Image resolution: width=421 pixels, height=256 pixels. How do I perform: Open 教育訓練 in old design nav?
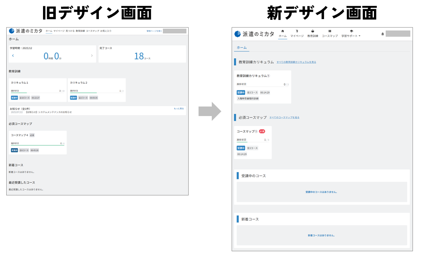(x=80, y=31)
